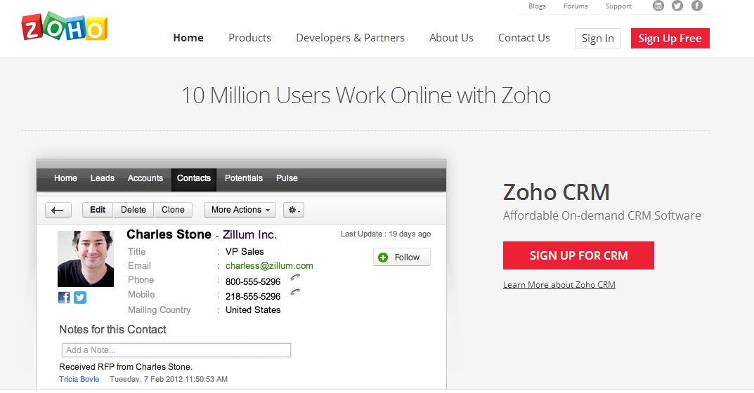Click the call icon beside Mobile number
Screen dimensions: 754x393
pyautogui.click(x=295, y=293)
